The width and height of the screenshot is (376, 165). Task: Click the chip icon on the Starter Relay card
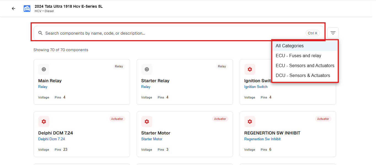[x=147, y=69]
